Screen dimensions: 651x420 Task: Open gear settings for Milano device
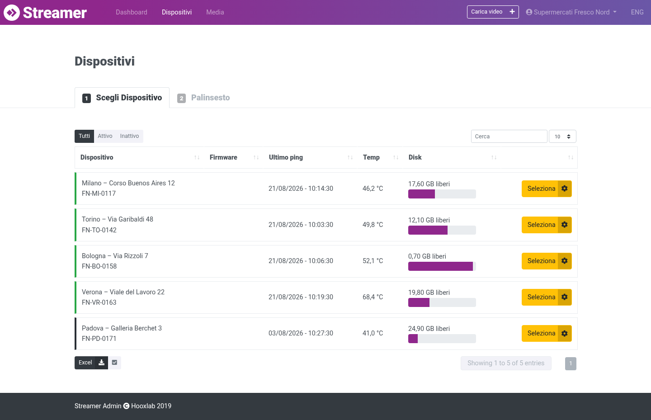pos(565,189)
